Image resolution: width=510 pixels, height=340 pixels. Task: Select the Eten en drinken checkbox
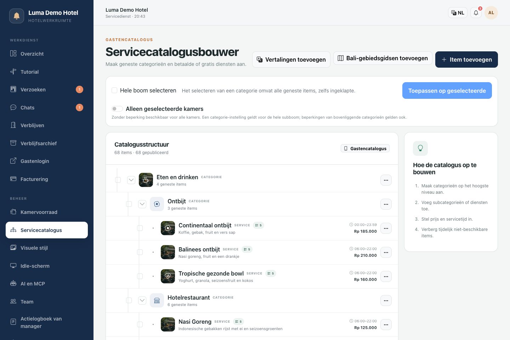[118, 180]
